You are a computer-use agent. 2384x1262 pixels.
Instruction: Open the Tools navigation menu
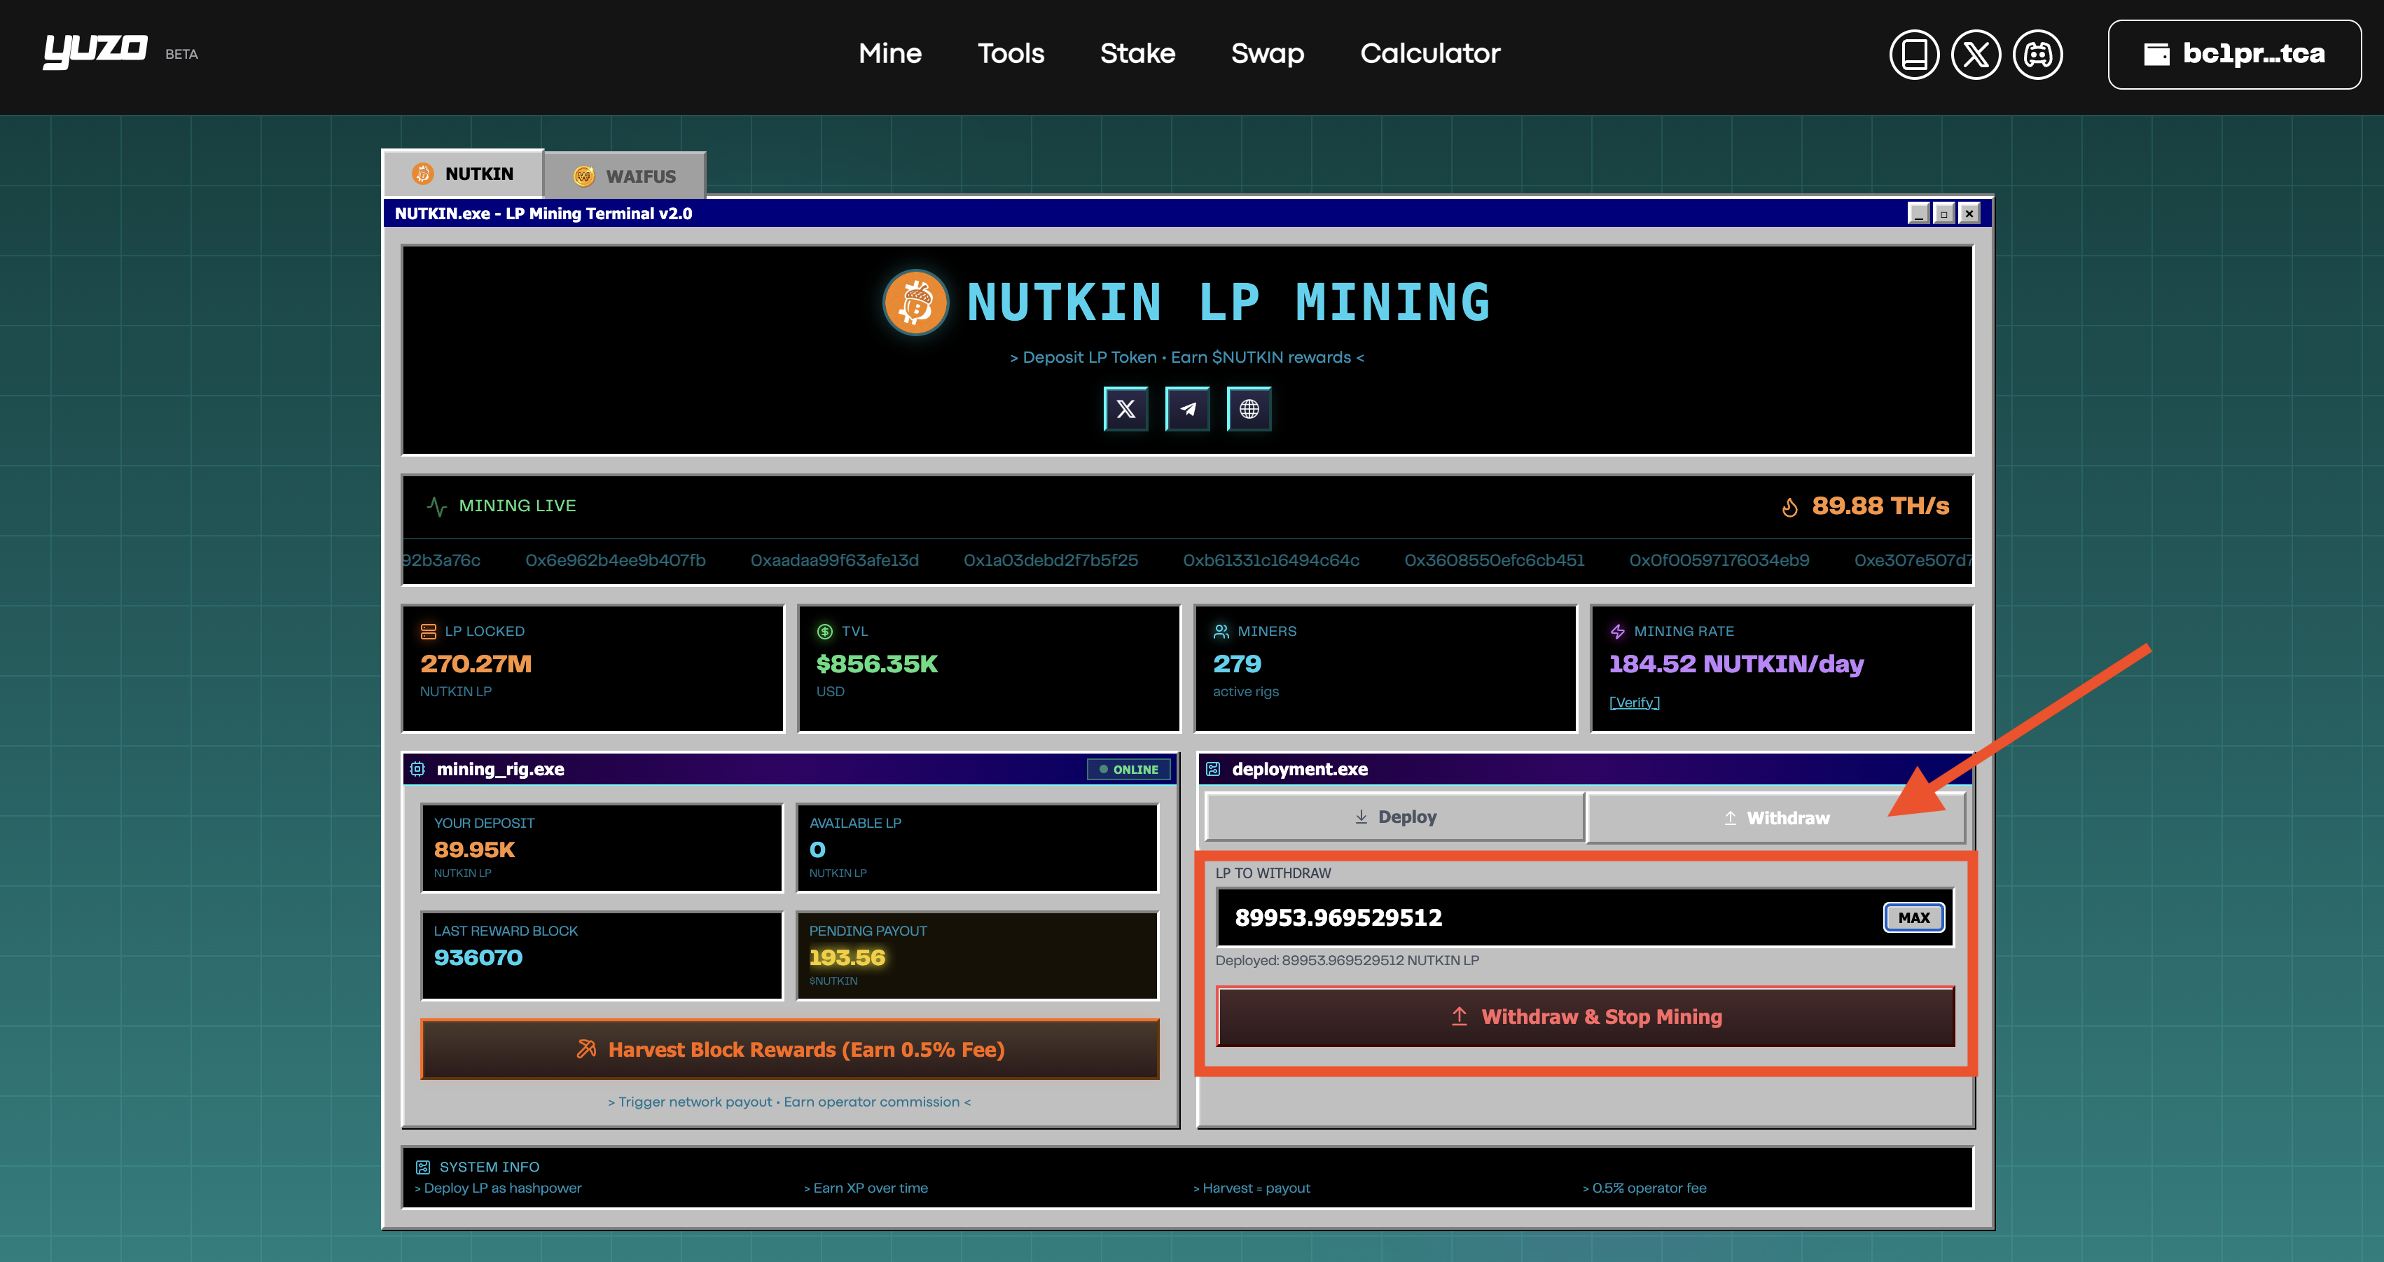pyautogui.click(x=1011, y=54)
